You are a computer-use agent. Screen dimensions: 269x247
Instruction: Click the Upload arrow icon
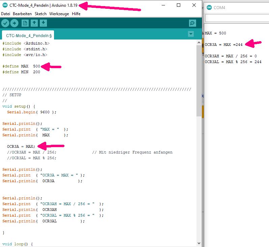pos(14,23)
